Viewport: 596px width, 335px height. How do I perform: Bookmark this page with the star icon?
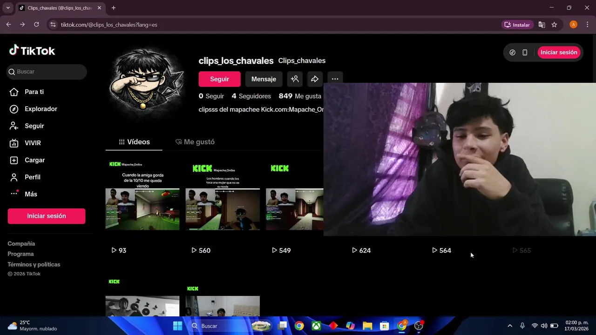click(x=554, y=25)
